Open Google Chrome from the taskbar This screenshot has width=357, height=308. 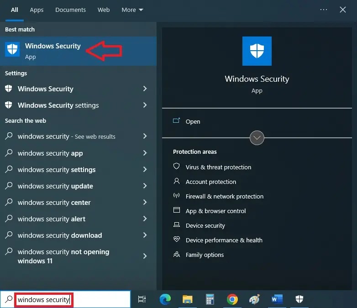(x=232, y=299)
